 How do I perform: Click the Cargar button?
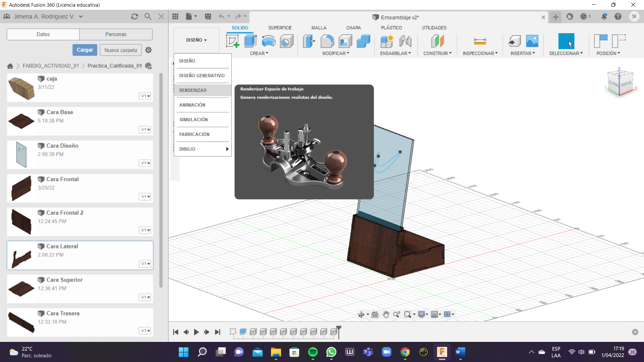tap(85, 50)
